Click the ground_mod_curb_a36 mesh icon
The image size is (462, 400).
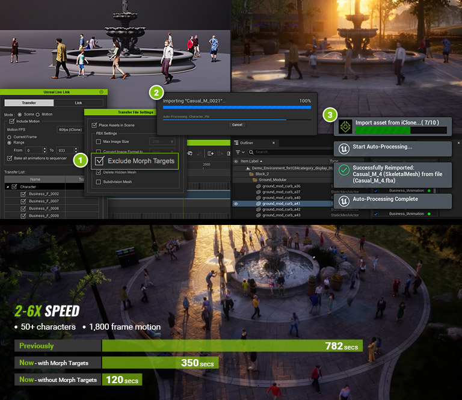coord(259,186)
